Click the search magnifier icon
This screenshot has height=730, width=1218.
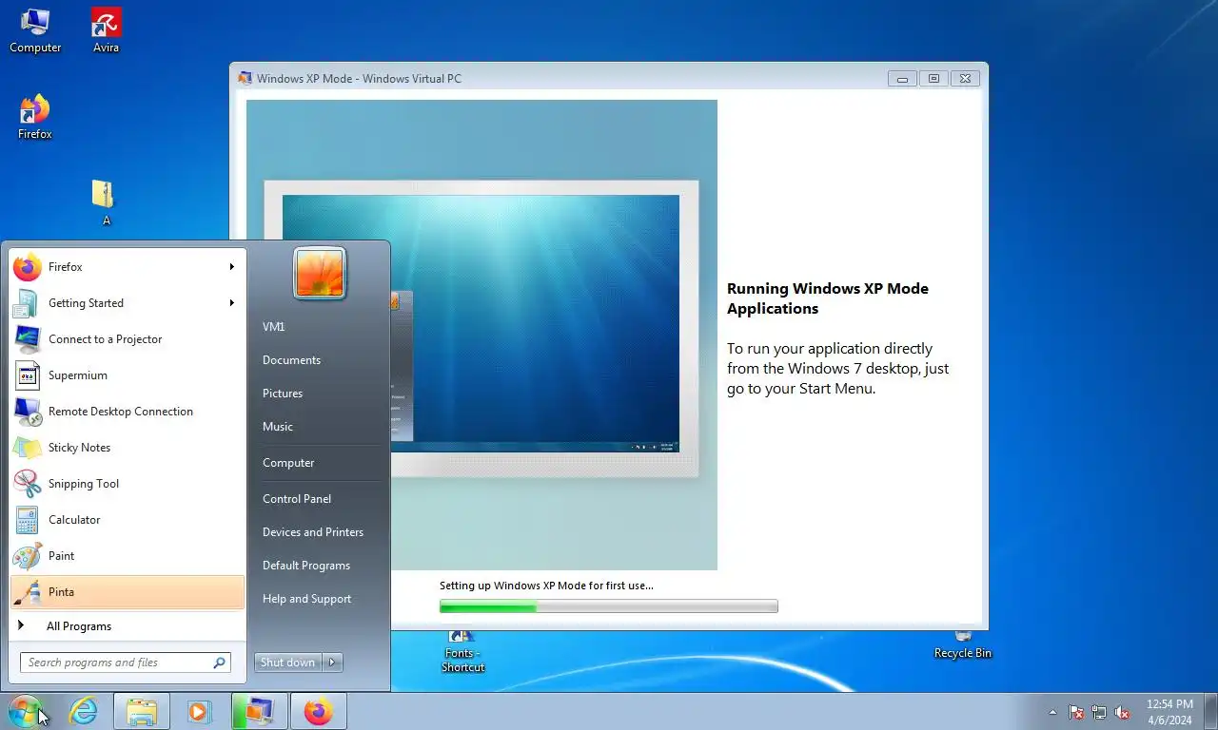click(x=219, y=663)
